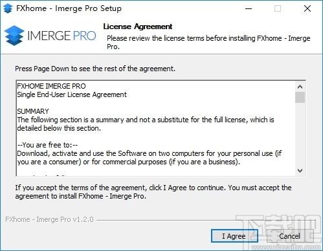Click the disabled maximize button

(278, 8)
